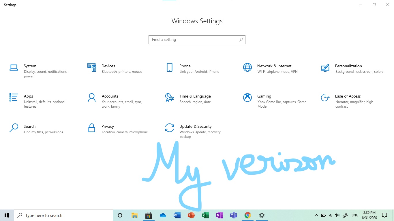Open Accounts person icon
394x221 pixels.
pos(92,98)
